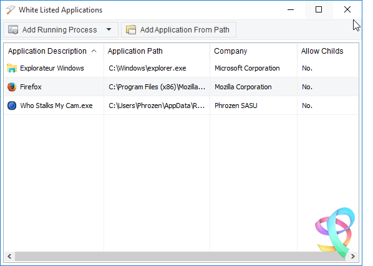This screenshot has height=266, width=373.
Task: Click the folder icon for adding from path
Action: tap(131, 30)
